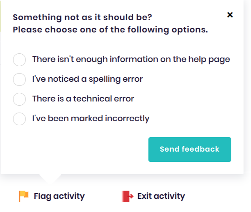Close the feedback popup with the X icon
The height and width of the screenshot is (212, 251).
pos(230,15)
